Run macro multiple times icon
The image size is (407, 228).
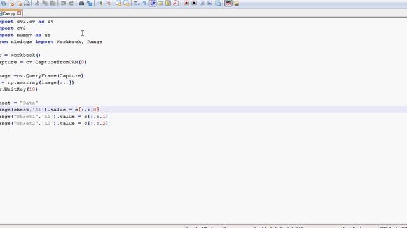(210, 3)
